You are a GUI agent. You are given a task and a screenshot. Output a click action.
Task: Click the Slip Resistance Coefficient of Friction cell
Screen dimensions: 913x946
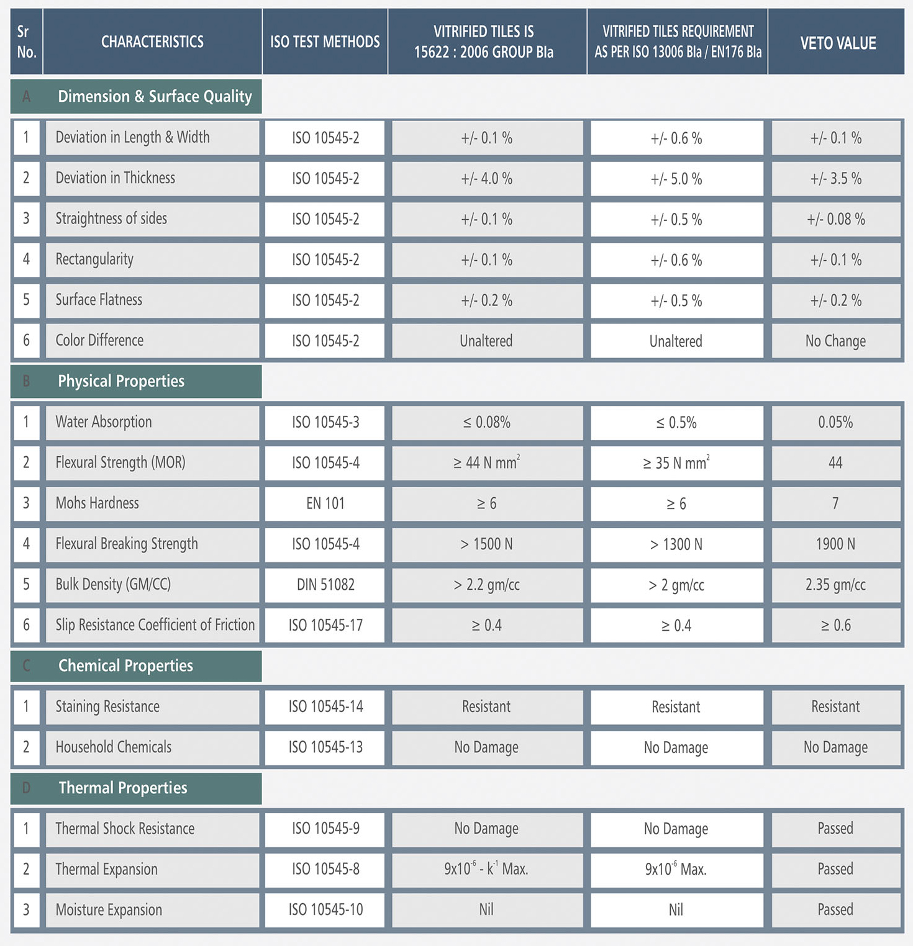click(x=155, y=625)
